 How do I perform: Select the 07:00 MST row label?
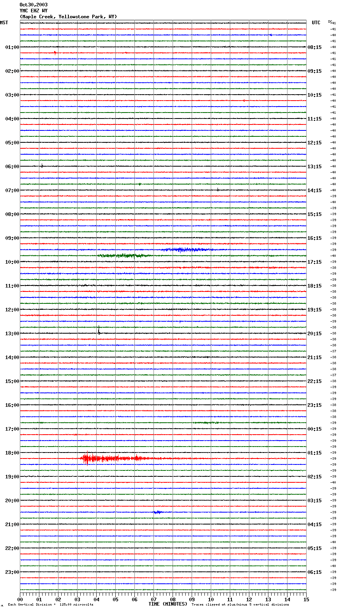pyautogui.click(x=12, y=190)
